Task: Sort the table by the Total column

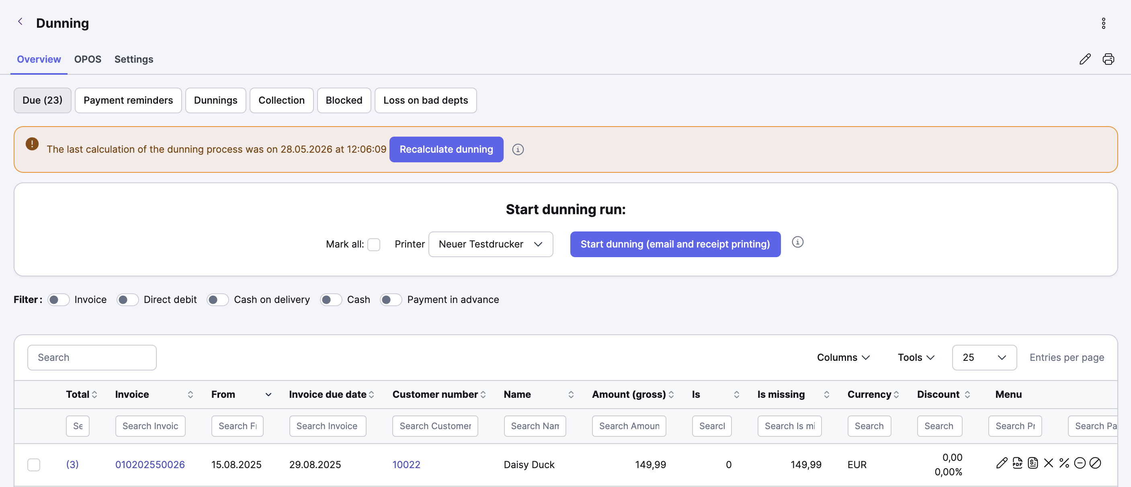Action: (94, 395)
